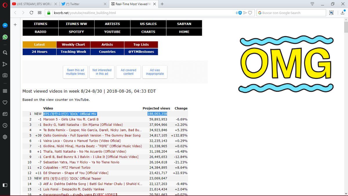Switch to the Twitter tab
The height and width of the screenshot is (196, 348).
[x=84, y=4]
